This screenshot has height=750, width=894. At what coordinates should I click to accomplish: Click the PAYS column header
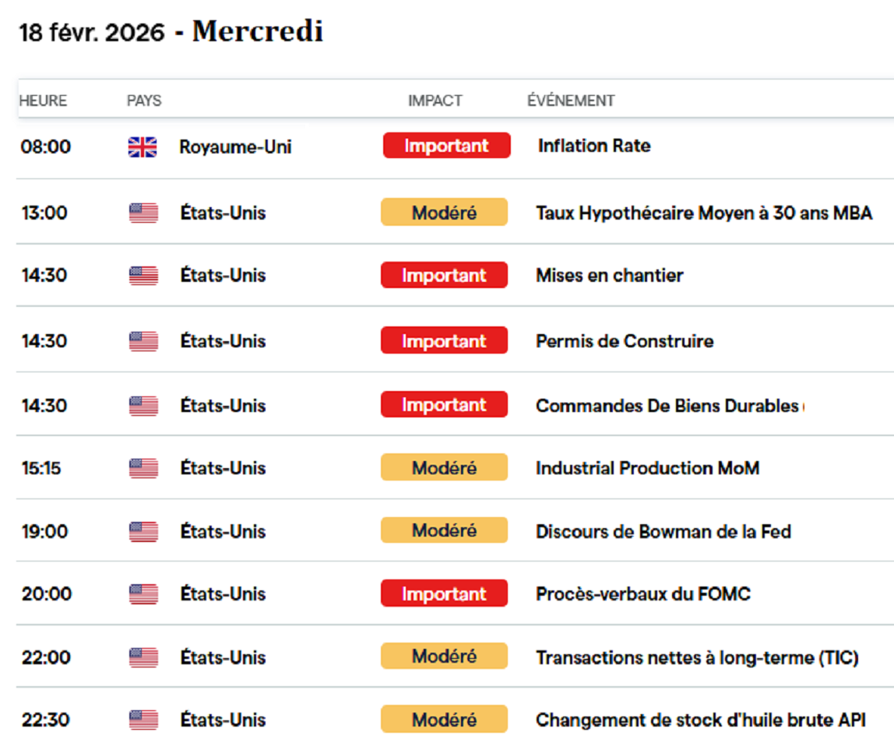point(144,101)
